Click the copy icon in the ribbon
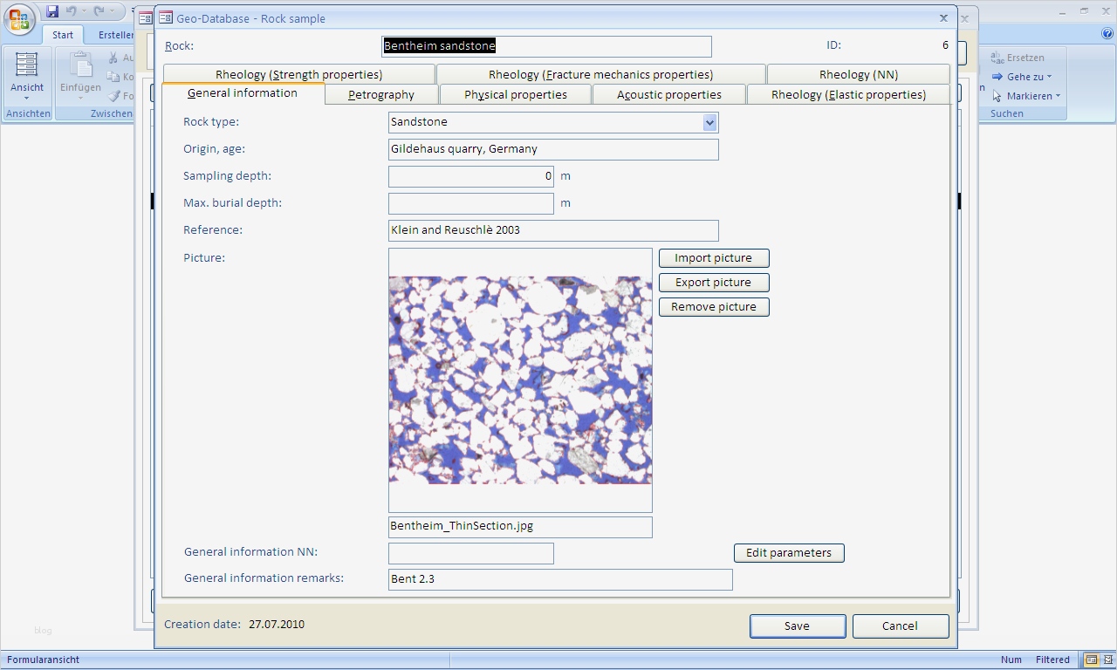The width and height of the screenshot is (1117, 670). click(x=113, y=77)
